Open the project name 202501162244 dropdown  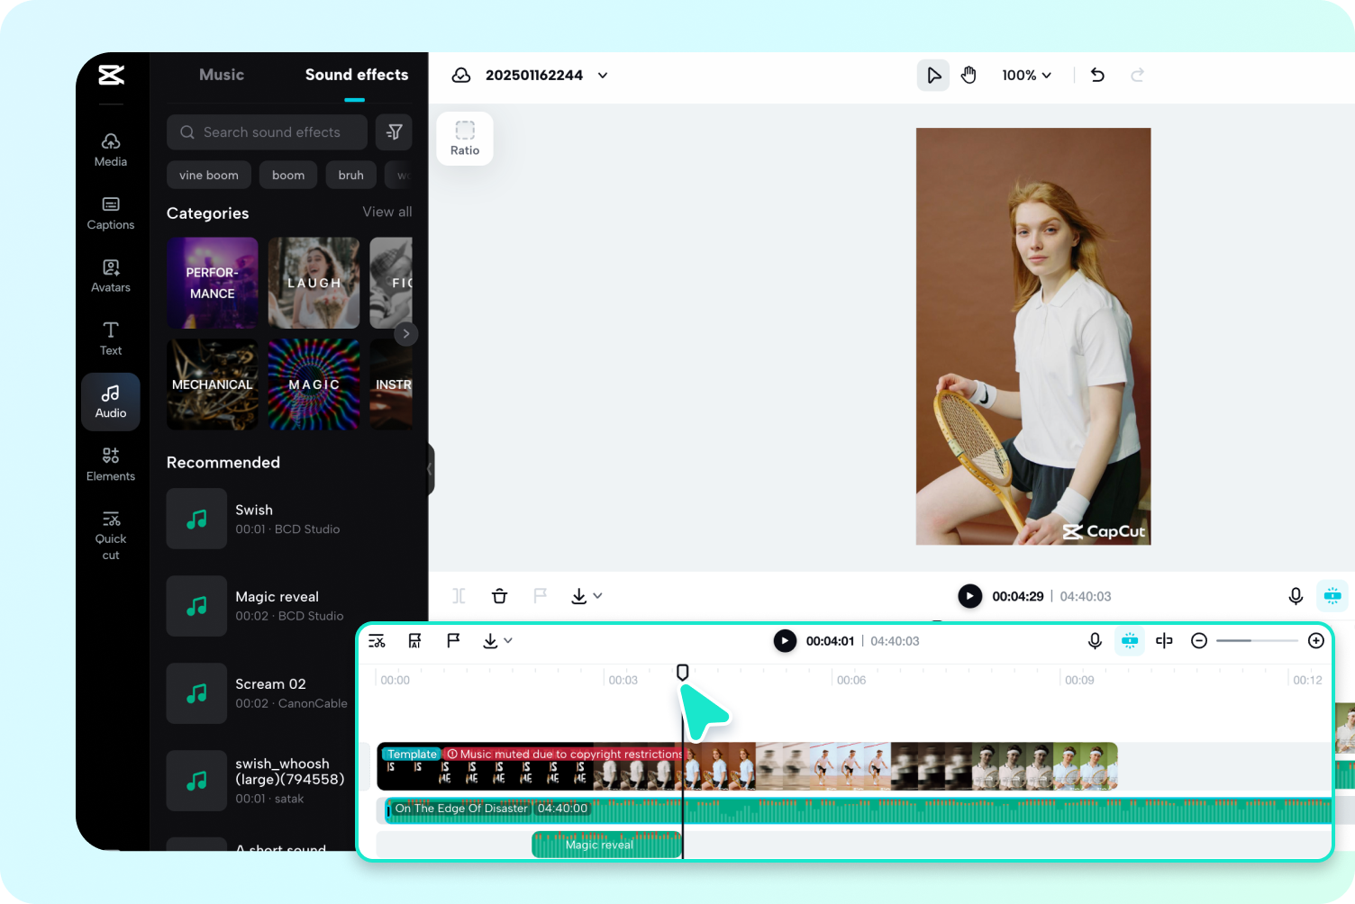[602, 75]
